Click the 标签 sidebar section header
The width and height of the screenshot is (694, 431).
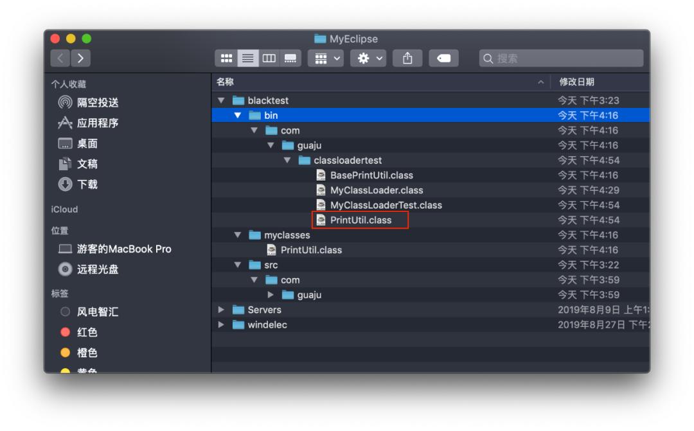click(60, 294)
